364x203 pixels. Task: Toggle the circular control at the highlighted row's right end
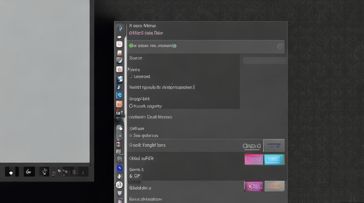point(280,46)
